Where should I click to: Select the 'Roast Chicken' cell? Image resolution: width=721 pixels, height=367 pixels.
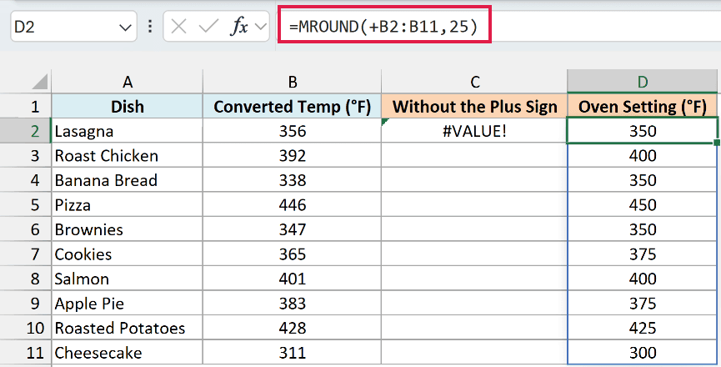127,155
